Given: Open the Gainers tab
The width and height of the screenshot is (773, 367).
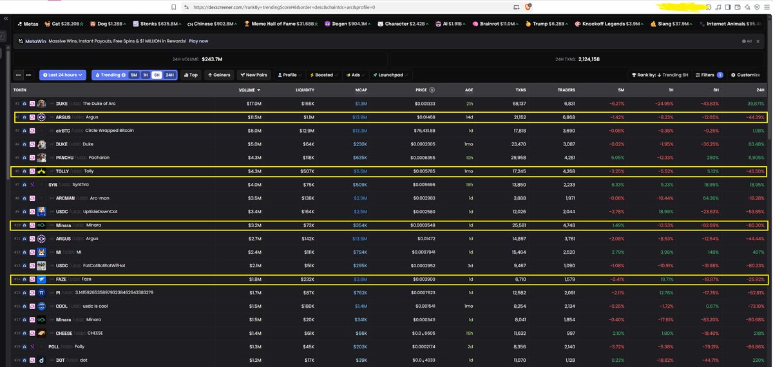Looking at the screenshot, I should pyautogui.click(x=219, y=75).
